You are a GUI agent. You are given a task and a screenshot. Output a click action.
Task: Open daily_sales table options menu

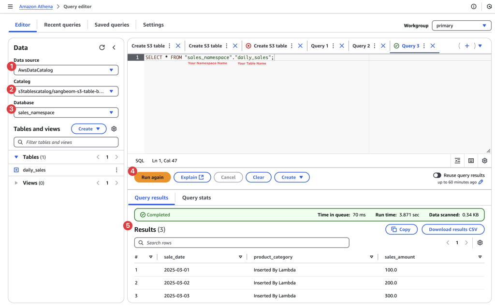click(116, 170)
